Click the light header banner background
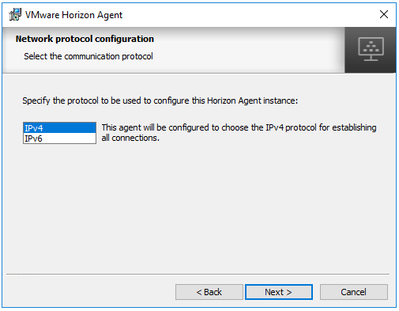The width and height of the screenshot is (399, 311). click(245, 49)
